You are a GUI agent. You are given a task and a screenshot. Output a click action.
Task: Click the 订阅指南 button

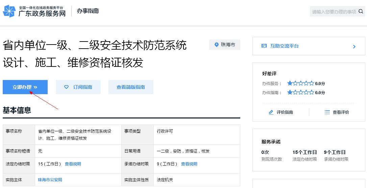[x=78, y=87]
